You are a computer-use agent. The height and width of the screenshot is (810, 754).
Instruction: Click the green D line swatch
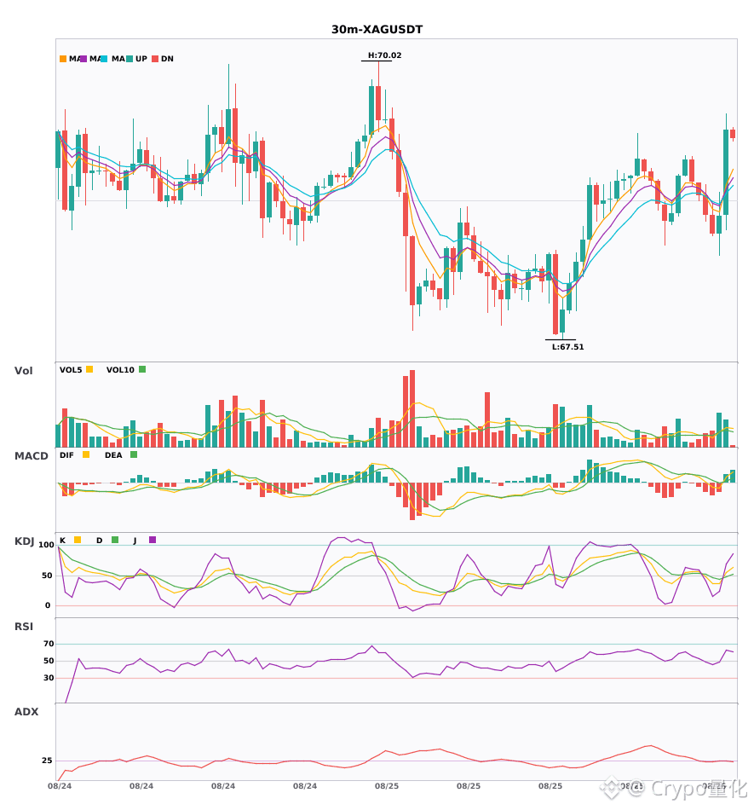[x=115, y=540]
